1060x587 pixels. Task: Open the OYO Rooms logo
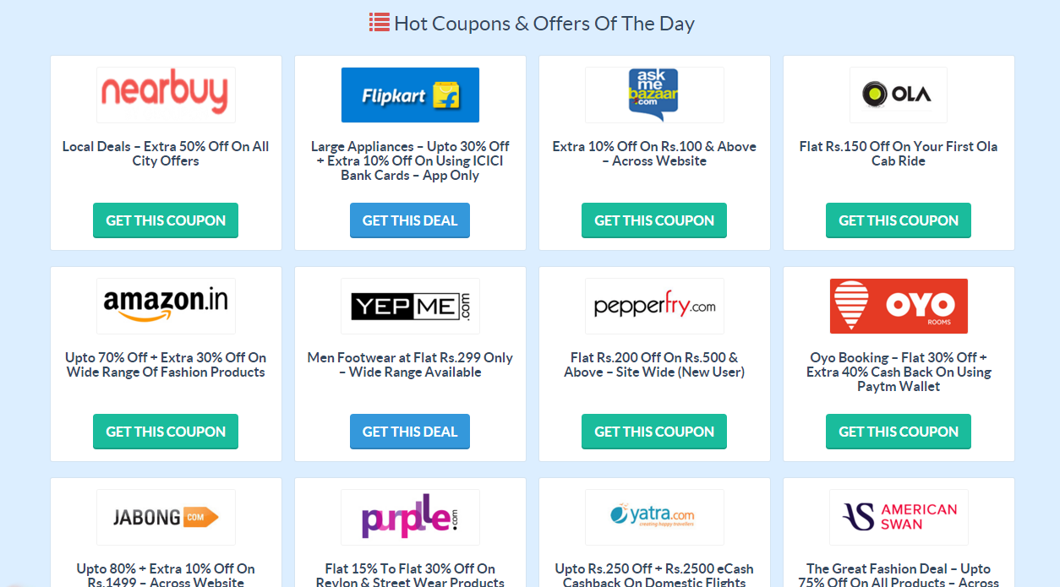point(898,306)
